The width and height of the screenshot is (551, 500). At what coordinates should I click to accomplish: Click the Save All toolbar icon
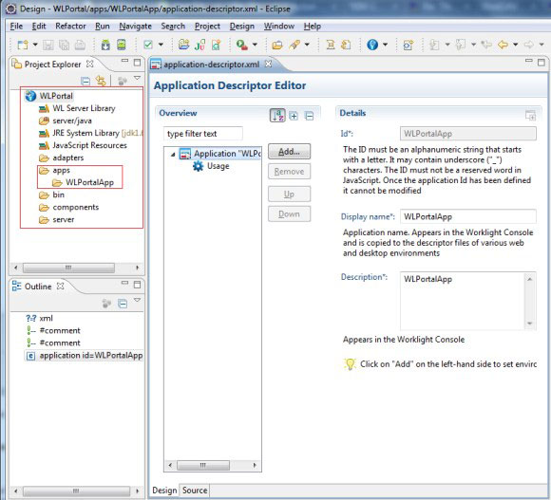[64, 45]
